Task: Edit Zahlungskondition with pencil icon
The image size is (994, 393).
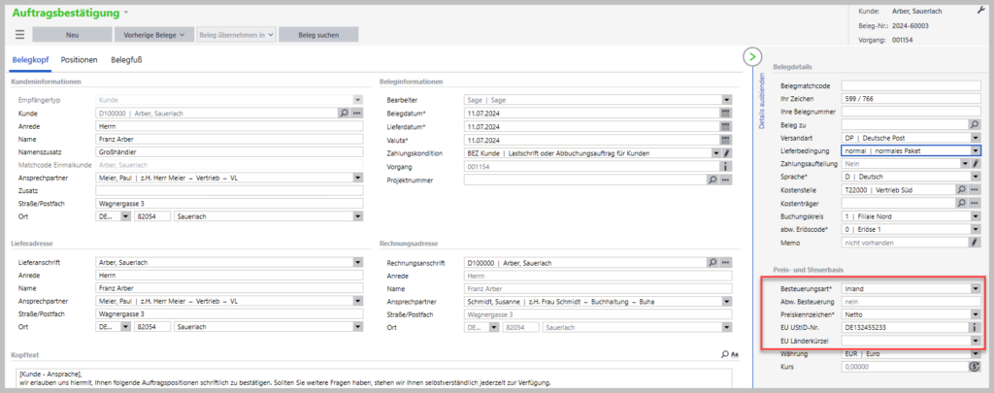Action: tap(727, 153)
